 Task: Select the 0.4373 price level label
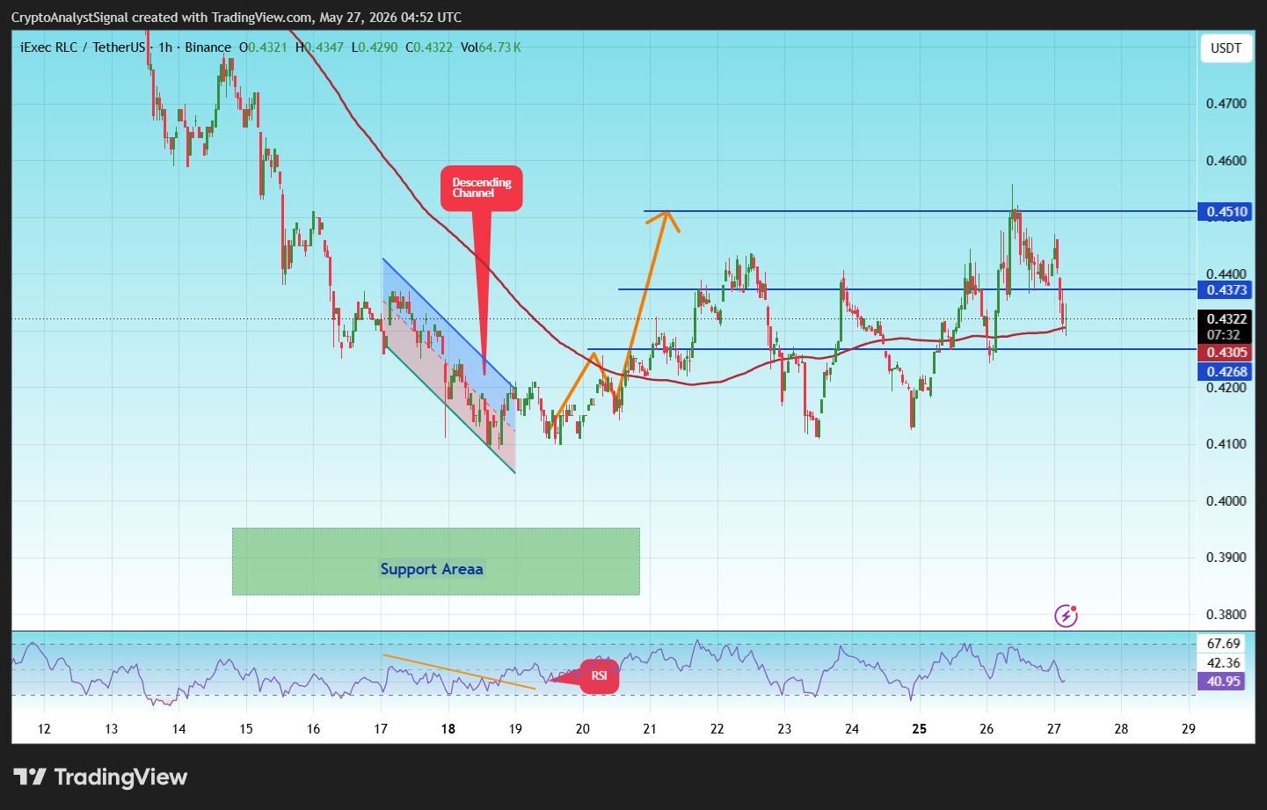[1227, 290]
